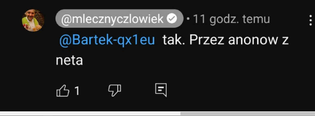Viewport: 315px width, 116px height.
Task: Open the three-dot comment options menu
Action: pyautogui.click(x=310, y=20)
